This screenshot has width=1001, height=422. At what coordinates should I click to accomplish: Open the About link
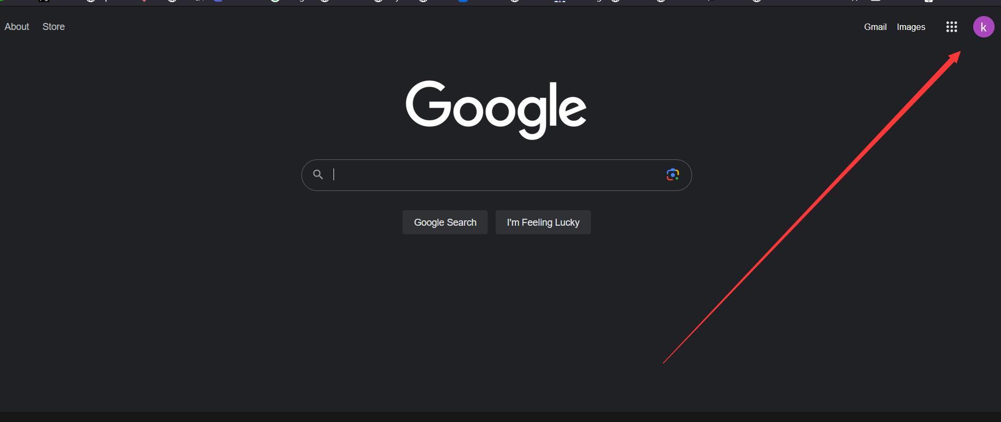tap(17, 27)
